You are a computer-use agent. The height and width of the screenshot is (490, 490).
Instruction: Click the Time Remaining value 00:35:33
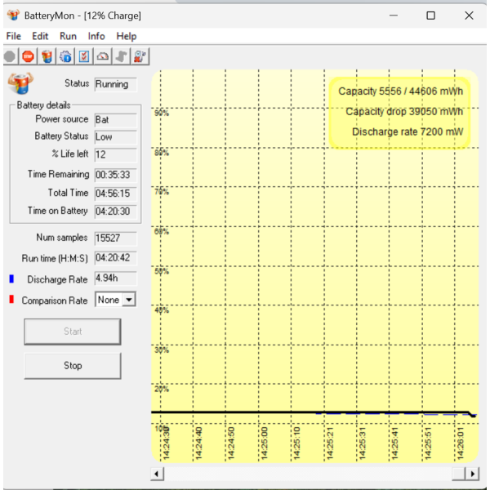click(x=116, y=175)
